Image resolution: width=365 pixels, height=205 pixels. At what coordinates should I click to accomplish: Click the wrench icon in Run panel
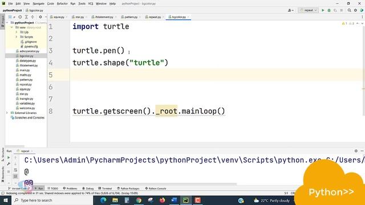[x=9, y=164]
